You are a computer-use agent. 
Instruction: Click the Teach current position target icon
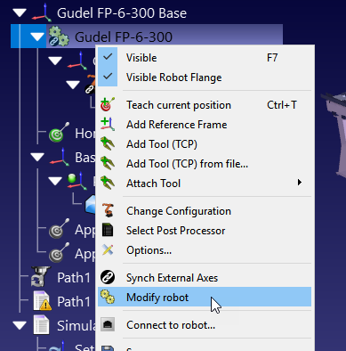107,104
